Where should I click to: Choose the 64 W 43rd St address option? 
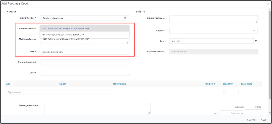84,35
